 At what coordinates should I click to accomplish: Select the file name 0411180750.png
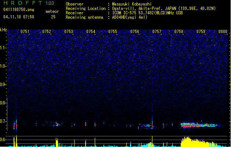(19, 10)
